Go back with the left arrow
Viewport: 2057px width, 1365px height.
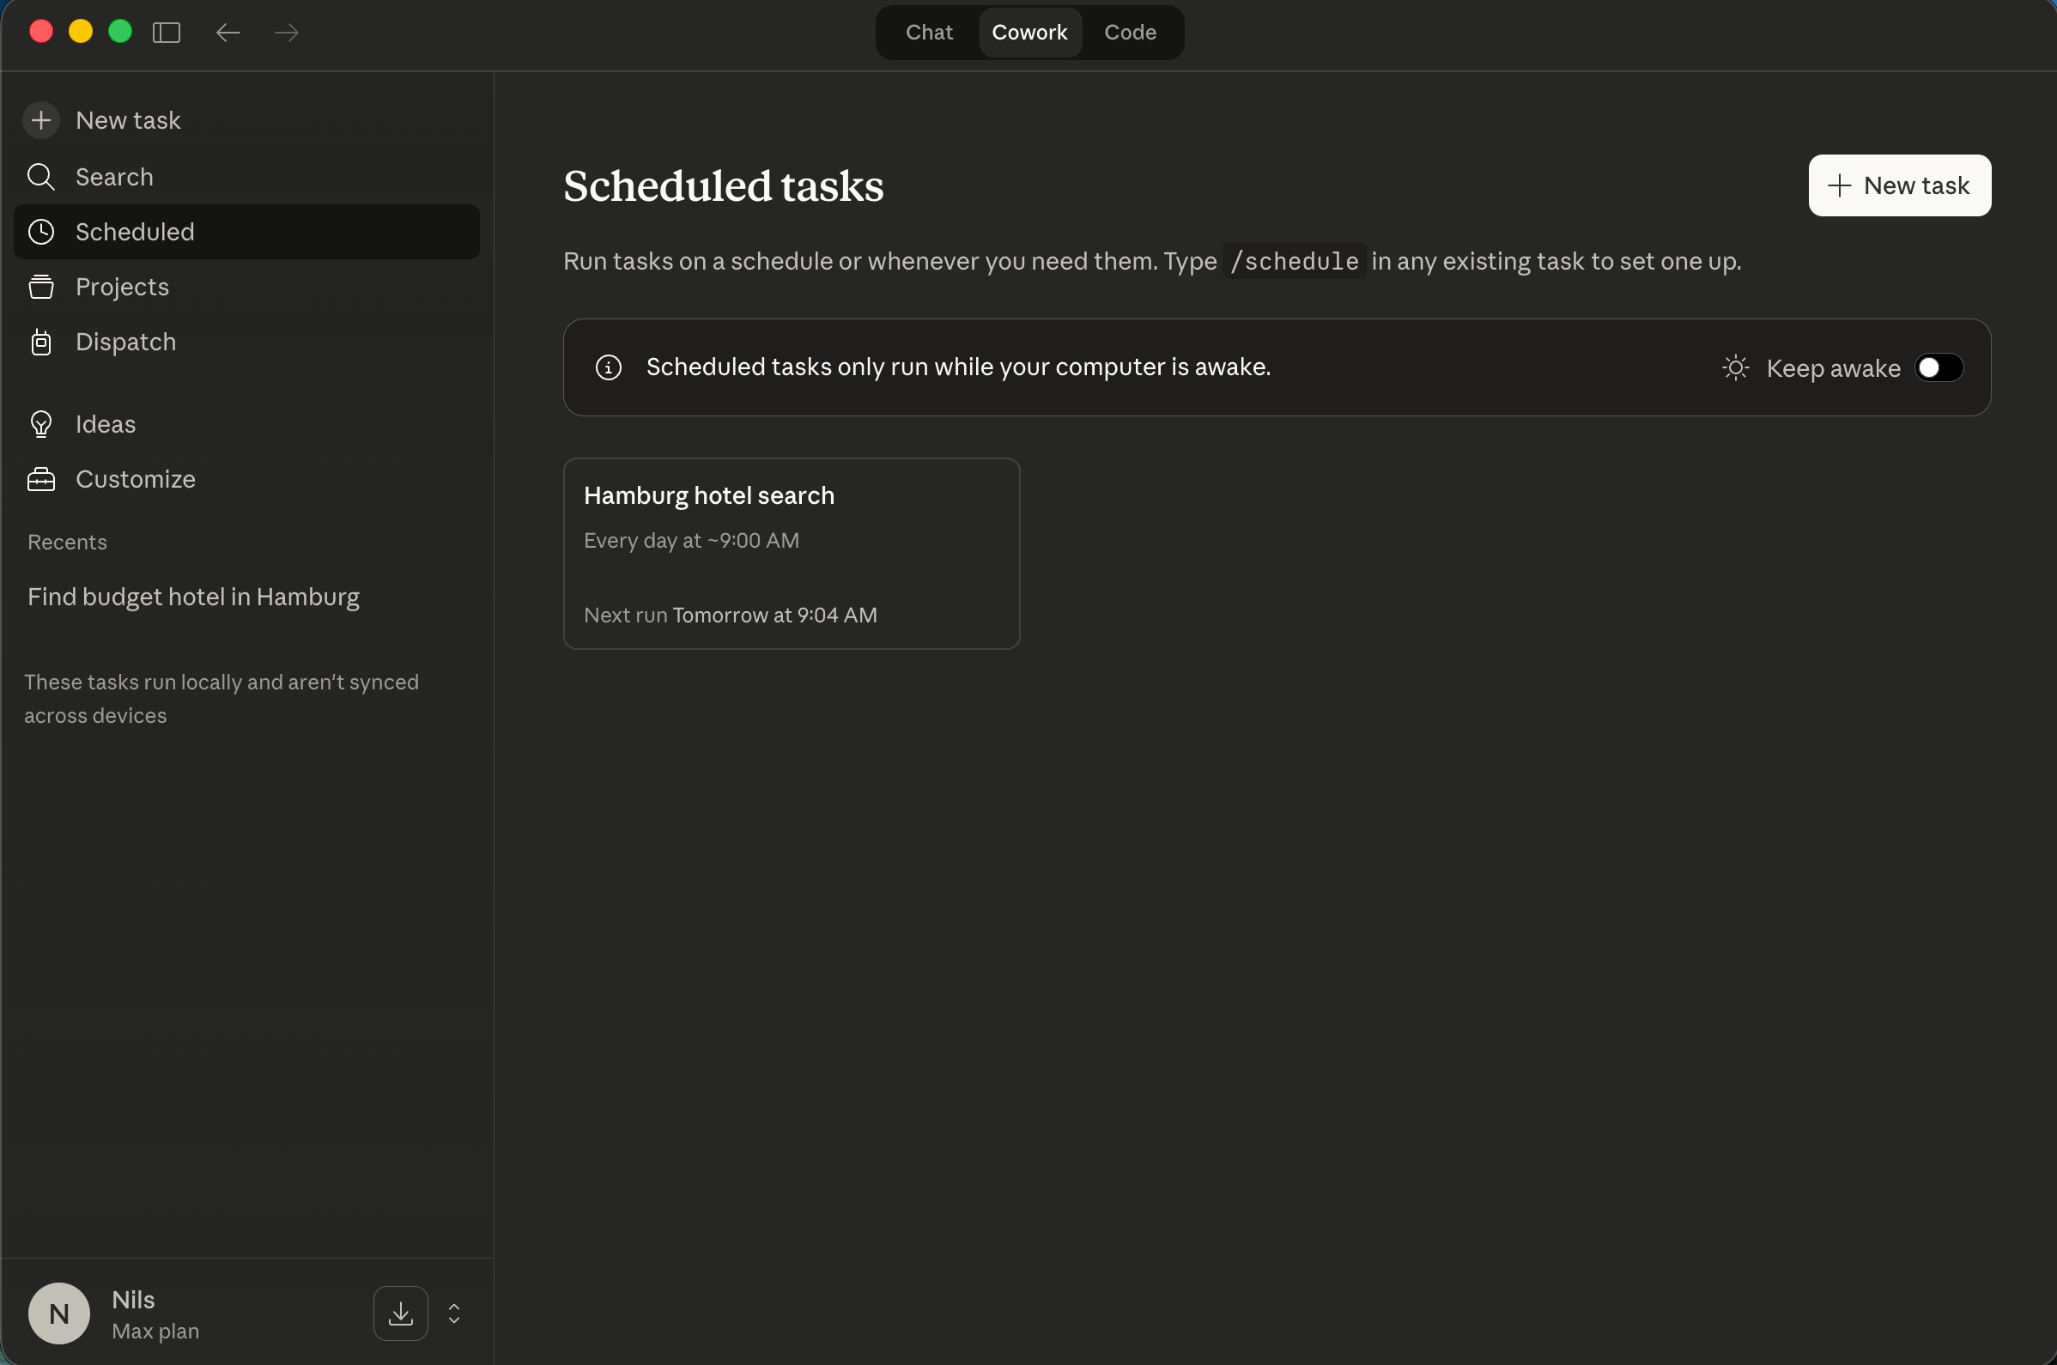click(228, 33)
